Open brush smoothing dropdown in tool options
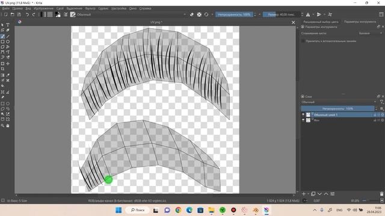This screenshot has width=385, height=216. coord(371,33)
